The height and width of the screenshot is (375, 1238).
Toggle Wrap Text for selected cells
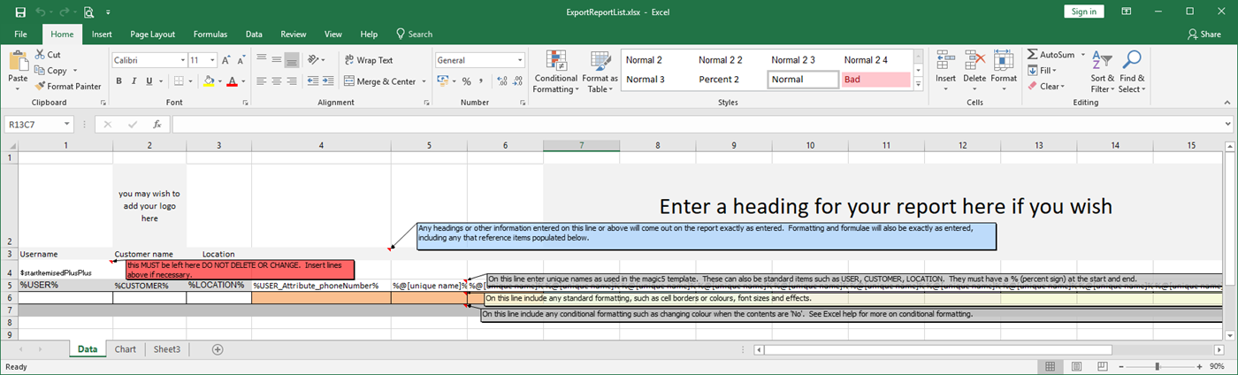368,60
